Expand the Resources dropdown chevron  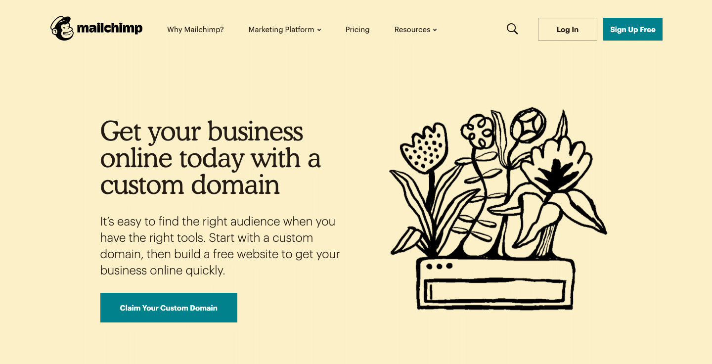pos(435,30)
